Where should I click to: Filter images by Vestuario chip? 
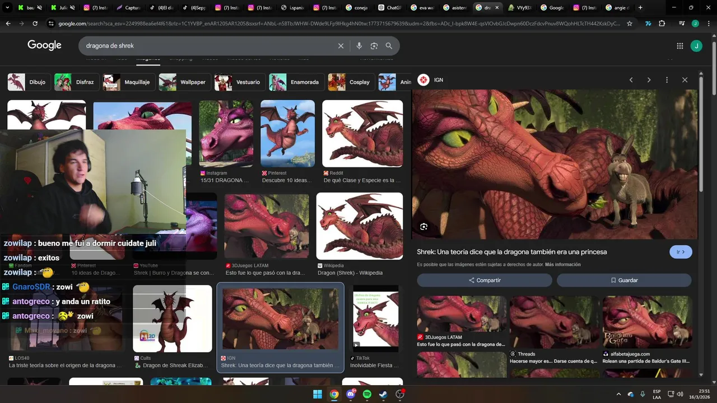click(240, 82)
